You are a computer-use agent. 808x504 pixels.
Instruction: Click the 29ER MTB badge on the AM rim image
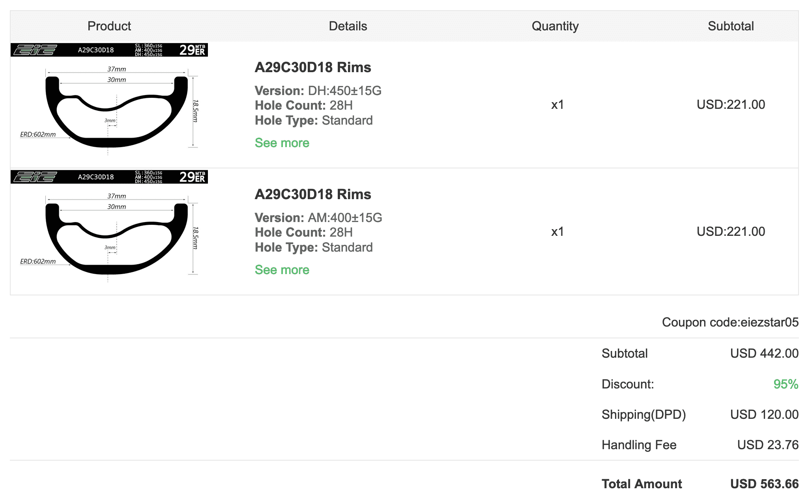tap(192, 177)
